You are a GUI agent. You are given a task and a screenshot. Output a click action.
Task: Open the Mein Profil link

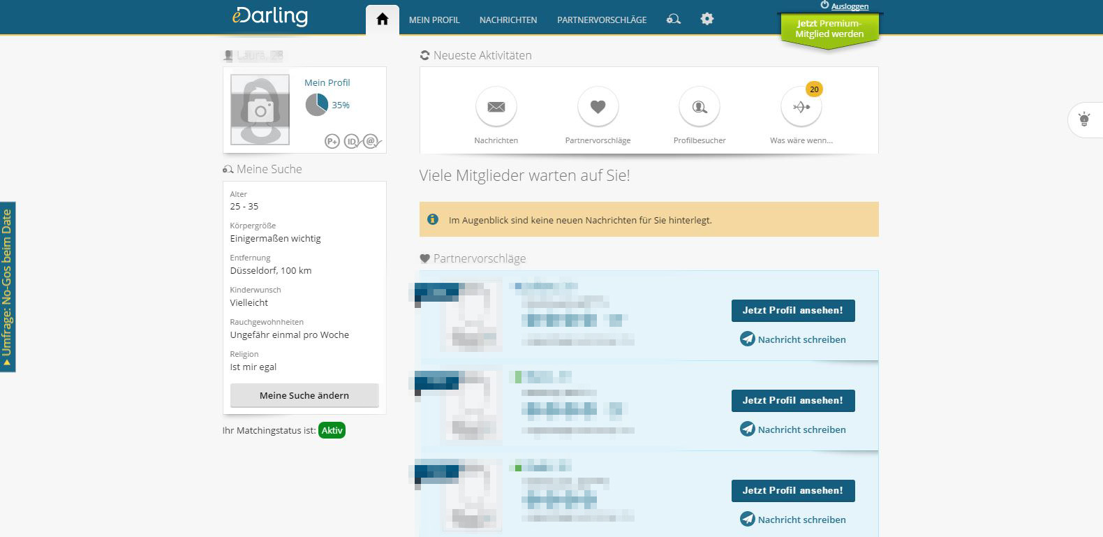point(327,82)
